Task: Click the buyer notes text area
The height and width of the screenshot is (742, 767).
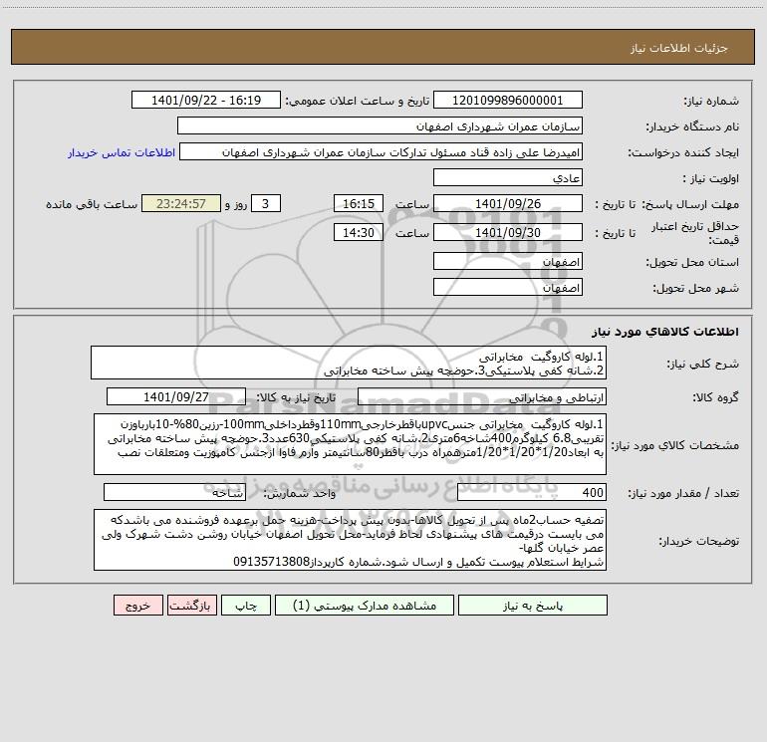Action: click(x=350, y=540)
